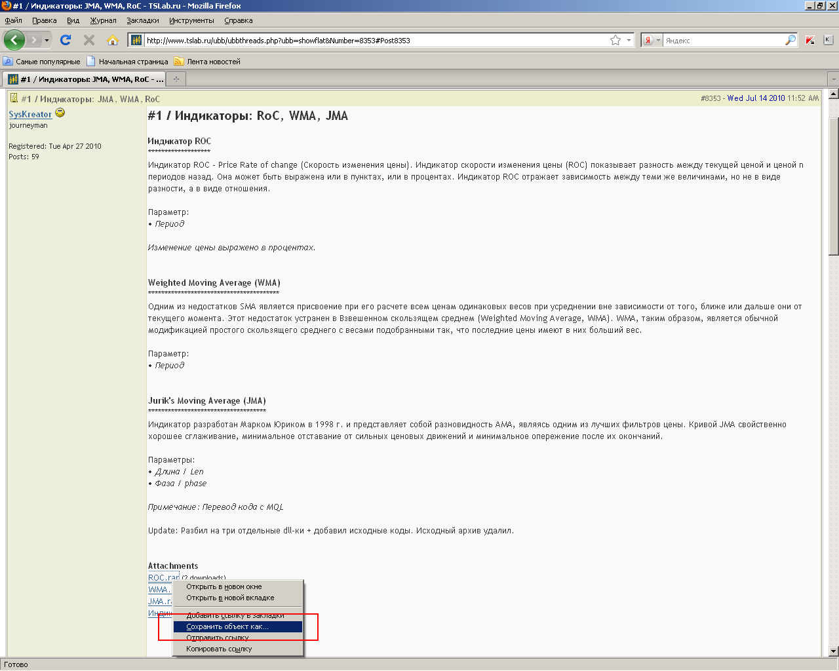Go to the Home page
This screenshot has height=671, width=839.
tap(113, 40)
